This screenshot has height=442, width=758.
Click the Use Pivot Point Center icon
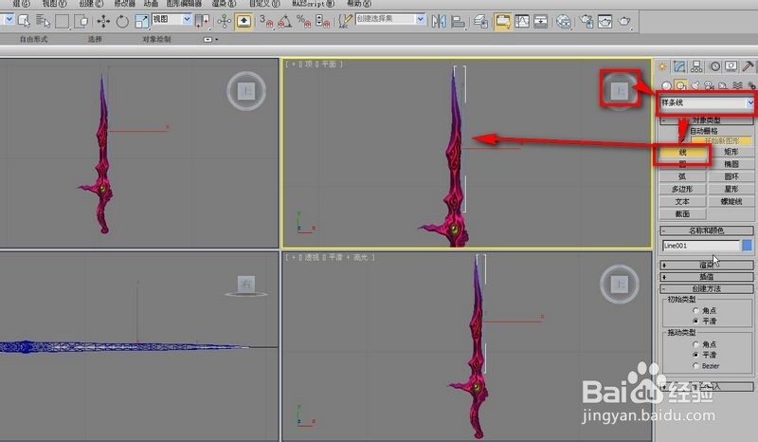(202, 21)
